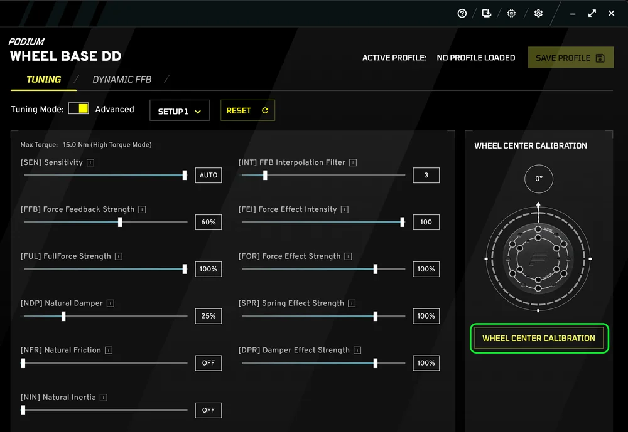Screen dimensions: 628x432
Task: Click the Natural Damper info icon
Action: pyautogui.click(x=111, y=303)
